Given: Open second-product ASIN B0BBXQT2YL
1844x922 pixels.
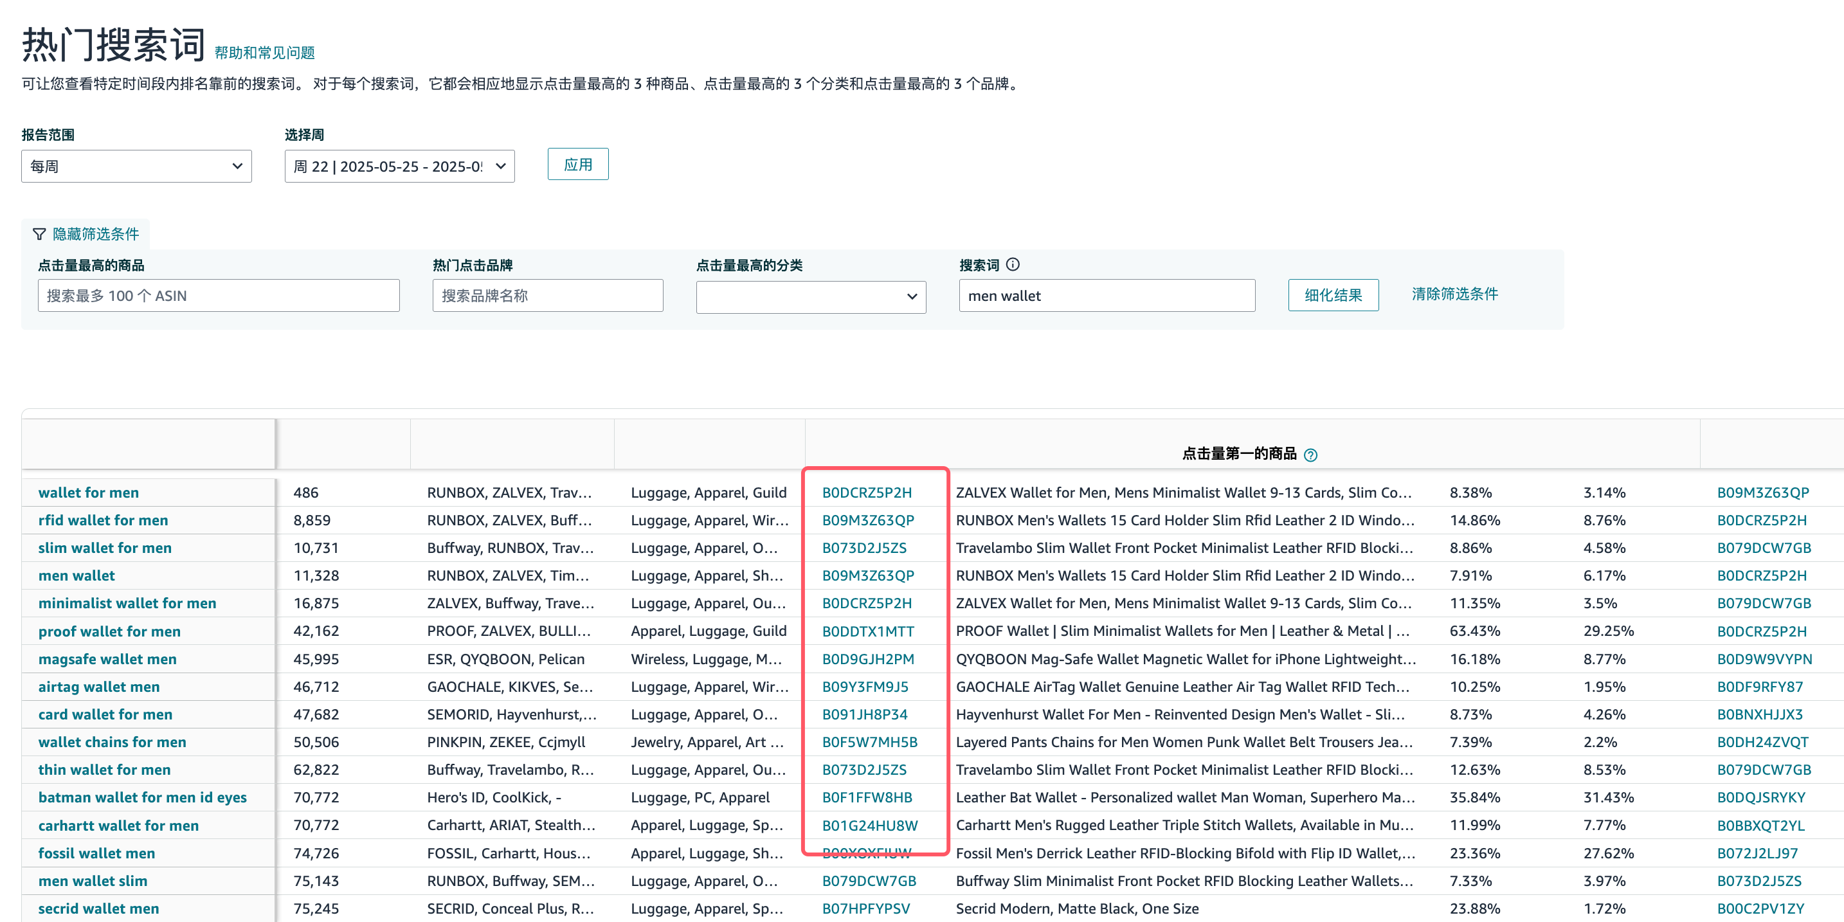Looking at the screenshot, I should tap(1761, 826).
